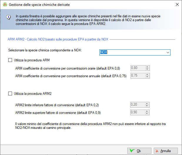The image size is (182, 155).
Task: Enable Utilizza la procedura ARM2 checkbox
Action: tap(10, 93)
